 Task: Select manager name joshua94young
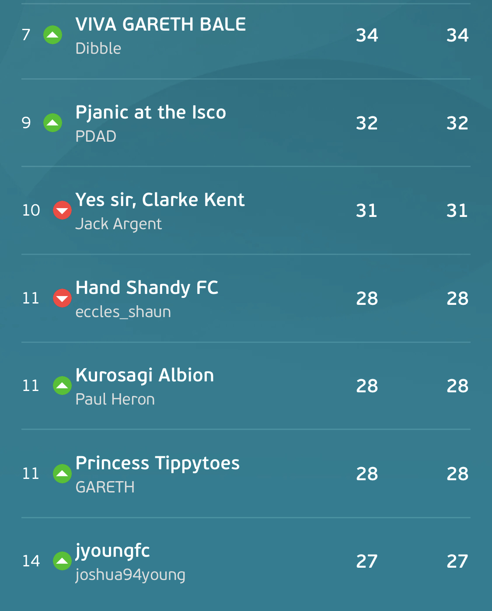pyautogui.click(x=130, y=575)
